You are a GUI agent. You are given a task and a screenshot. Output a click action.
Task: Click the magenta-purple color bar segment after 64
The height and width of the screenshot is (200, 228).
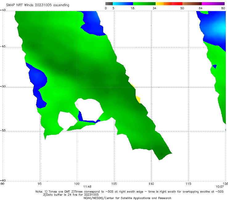point(213,4)
